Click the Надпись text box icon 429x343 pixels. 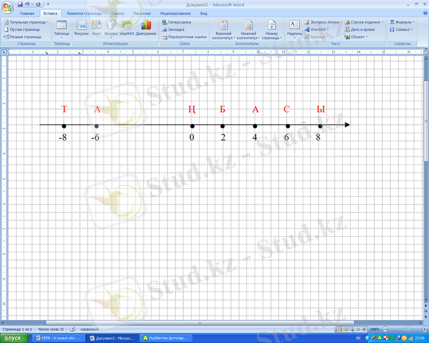click(x=295, y=27)
